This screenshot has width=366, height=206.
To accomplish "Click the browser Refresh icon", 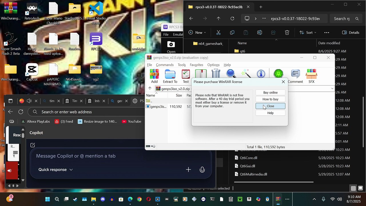I will [21, 112].
